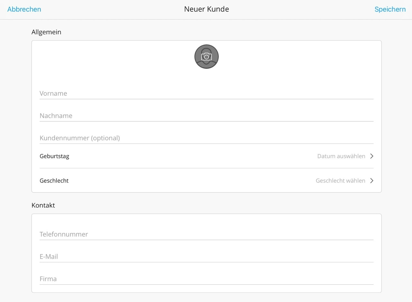Click the Kontakt section heading
The image size is (412, 302).
43,205
